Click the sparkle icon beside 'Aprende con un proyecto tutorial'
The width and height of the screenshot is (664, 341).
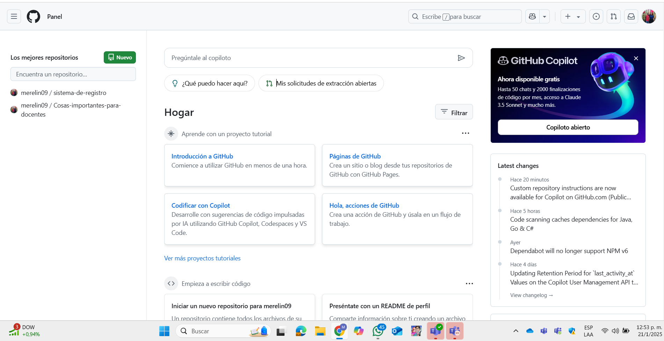tap(171, 134)
